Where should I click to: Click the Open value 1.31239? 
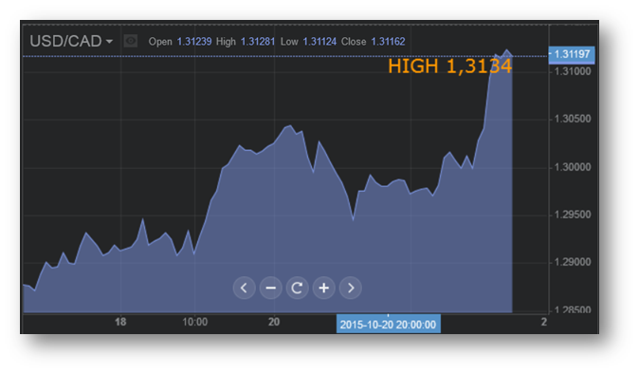pos(194,42)
